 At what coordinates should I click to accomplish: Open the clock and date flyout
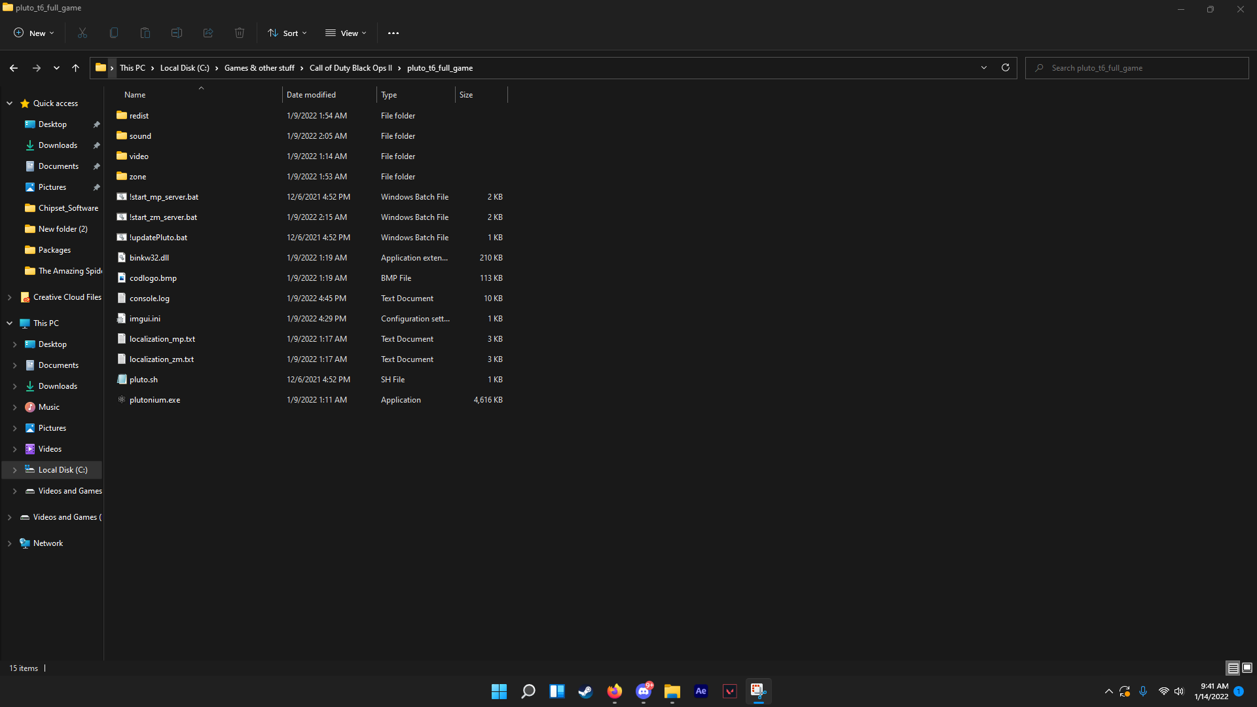(1211, 691)
